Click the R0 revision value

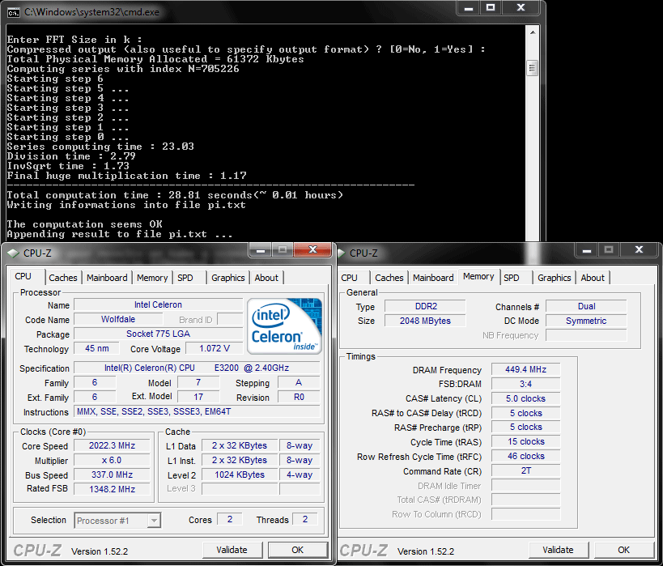(x=299, y=398)
